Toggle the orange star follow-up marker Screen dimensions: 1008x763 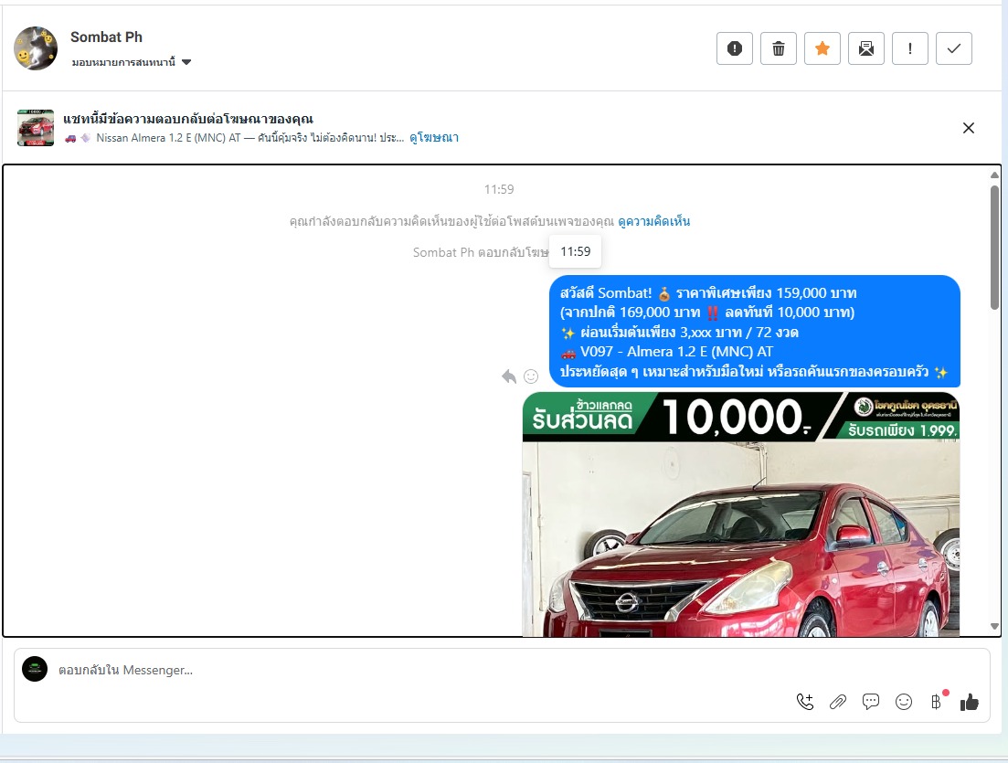click(x=822, y=48)
